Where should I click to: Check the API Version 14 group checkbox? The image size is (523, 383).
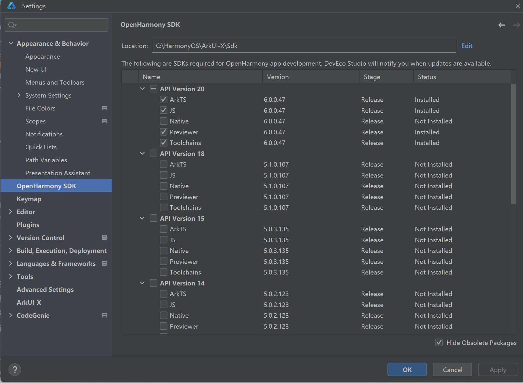153,283
